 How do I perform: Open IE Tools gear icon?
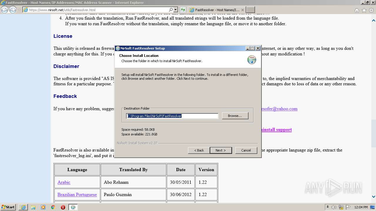click(371, 10)
